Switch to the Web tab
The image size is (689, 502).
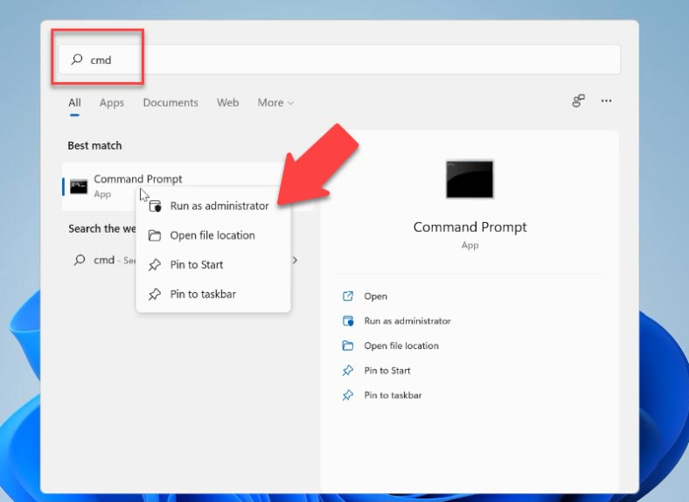tap(227, 102)
